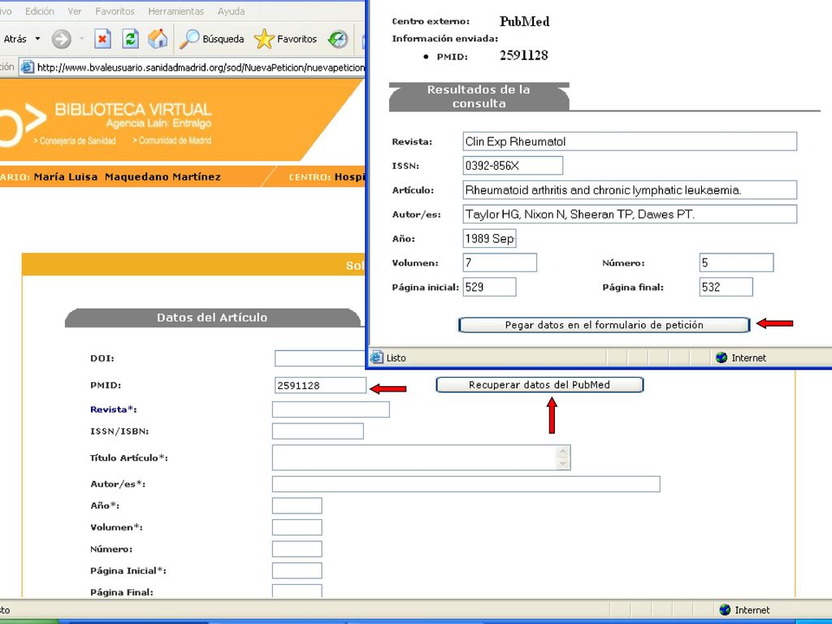Focus the empty Año field in the request form
Screen dimensions: 832x624
[x=297, y=505]
